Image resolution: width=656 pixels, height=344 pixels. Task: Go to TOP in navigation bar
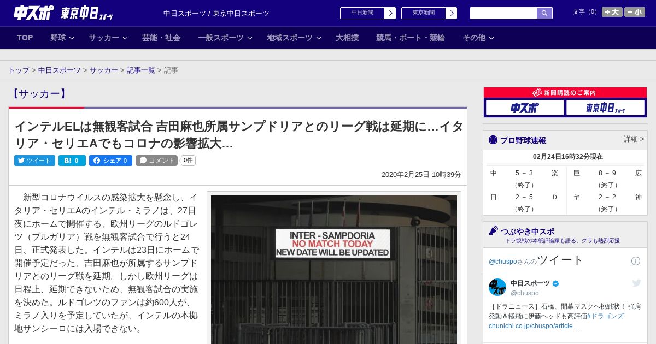coord(25,38)
